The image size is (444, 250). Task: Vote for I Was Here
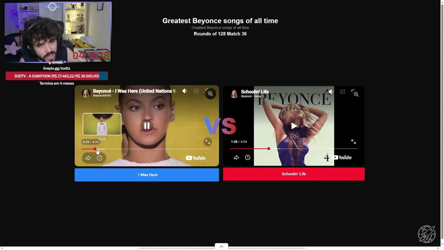click(x=147, y=175)
